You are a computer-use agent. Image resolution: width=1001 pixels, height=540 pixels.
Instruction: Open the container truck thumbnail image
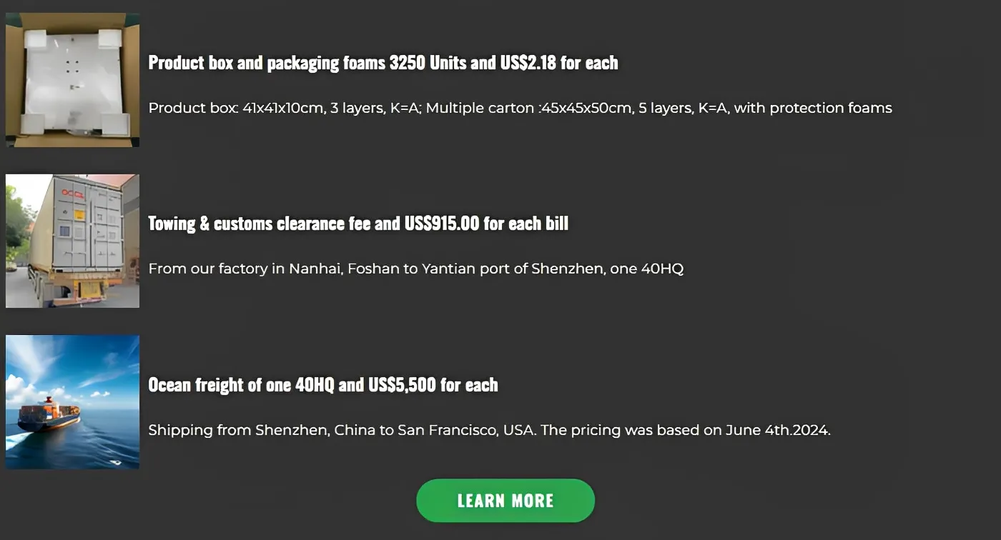point(72,241)
